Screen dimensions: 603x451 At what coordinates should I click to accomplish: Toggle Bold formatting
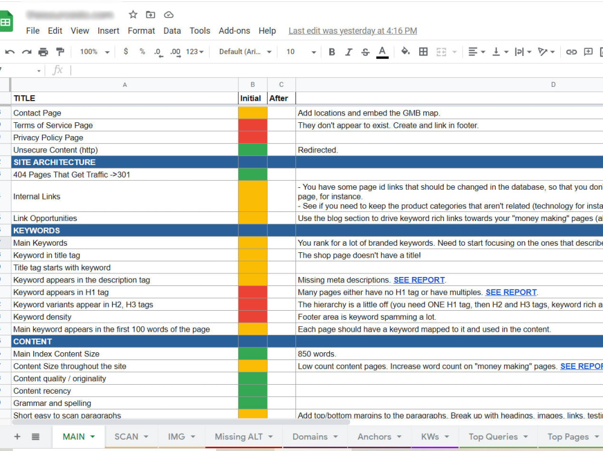[x=332, y=52]
